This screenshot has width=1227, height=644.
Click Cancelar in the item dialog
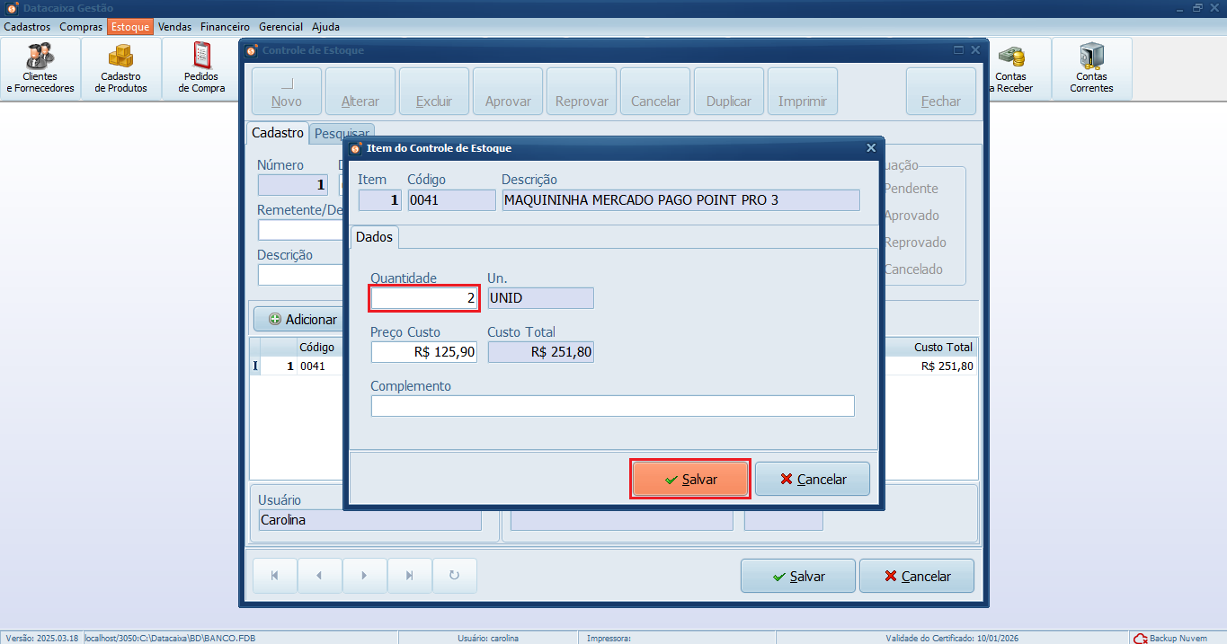(813, 480)
